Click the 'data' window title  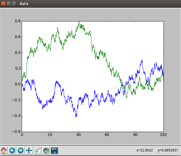pos(24,4)
